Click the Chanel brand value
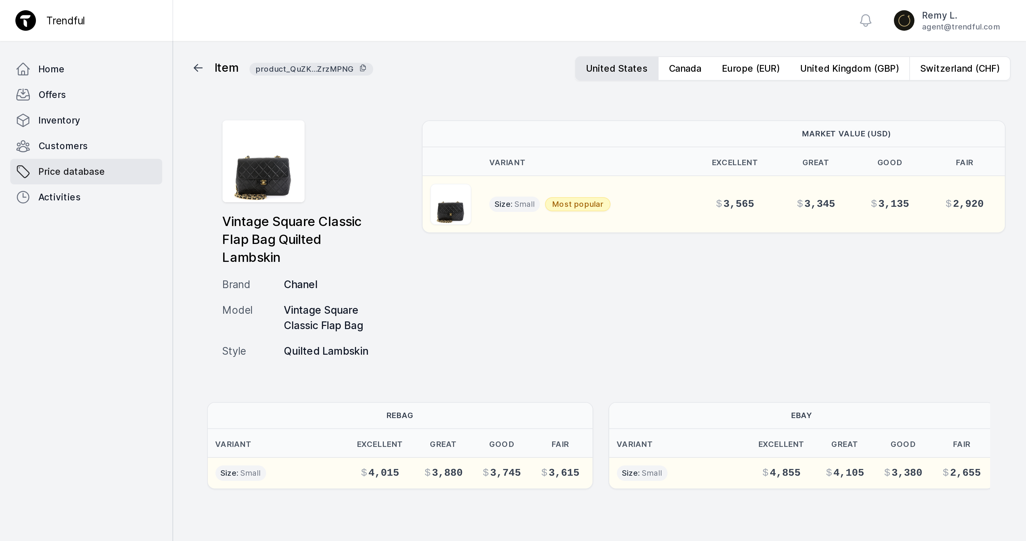The image size is (1026, 541). coord(300,284)
